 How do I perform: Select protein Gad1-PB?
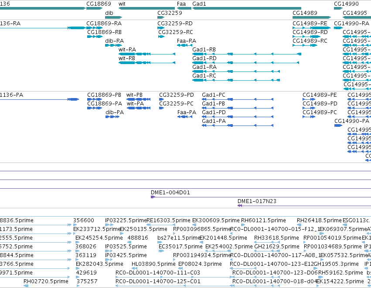(x=238, y=108)
